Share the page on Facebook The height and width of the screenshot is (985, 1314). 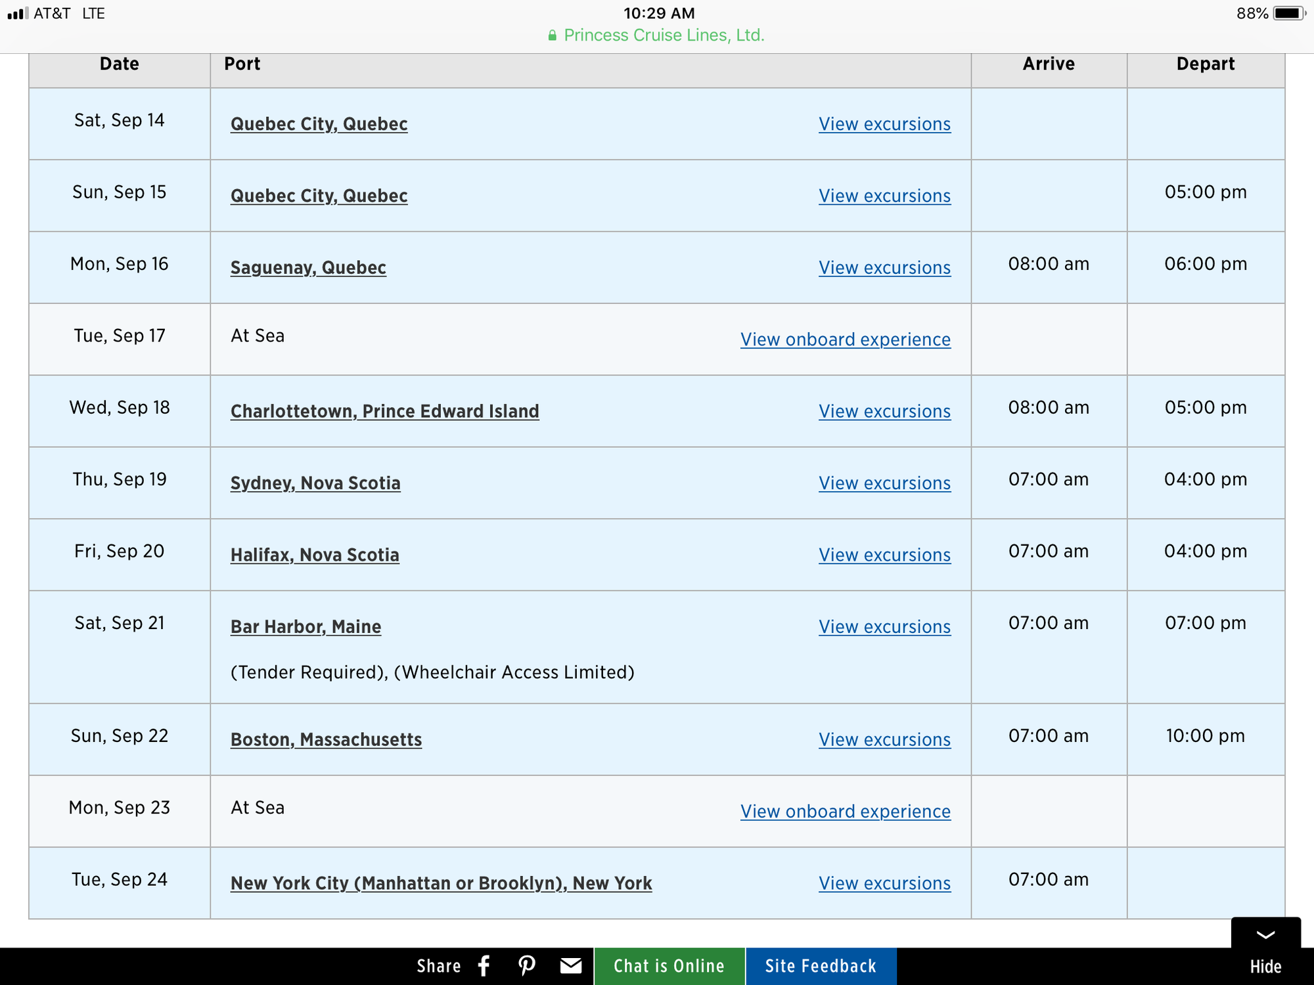(x=484, y=966)
